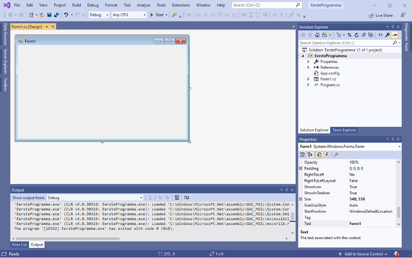
Task: Open the Toolbox side tab
Action: [x=5, y=85]
